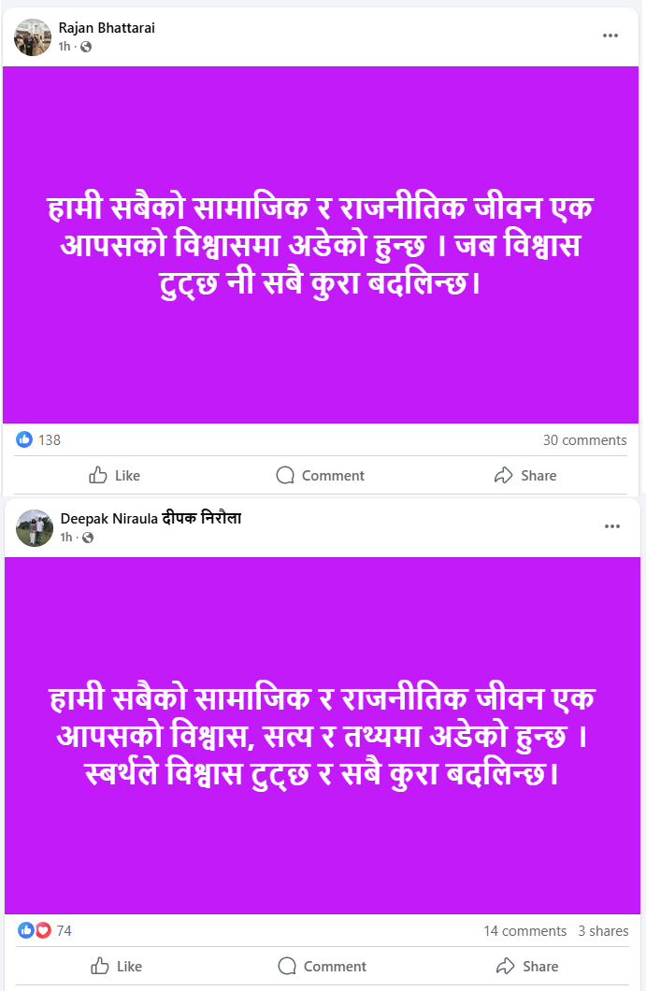Open Deepak Niraula's name link
The height and width of the screenshot is (991, 646).
(x=151, y=518)
